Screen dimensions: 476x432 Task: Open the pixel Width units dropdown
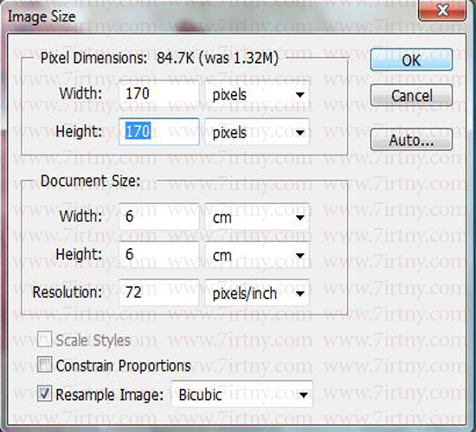click(257, 94)
